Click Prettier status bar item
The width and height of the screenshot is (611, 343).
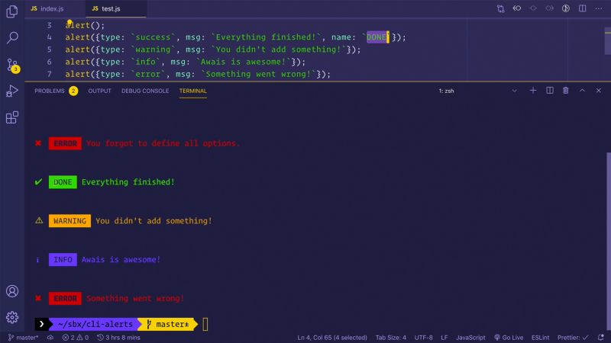tap(572, 337)
